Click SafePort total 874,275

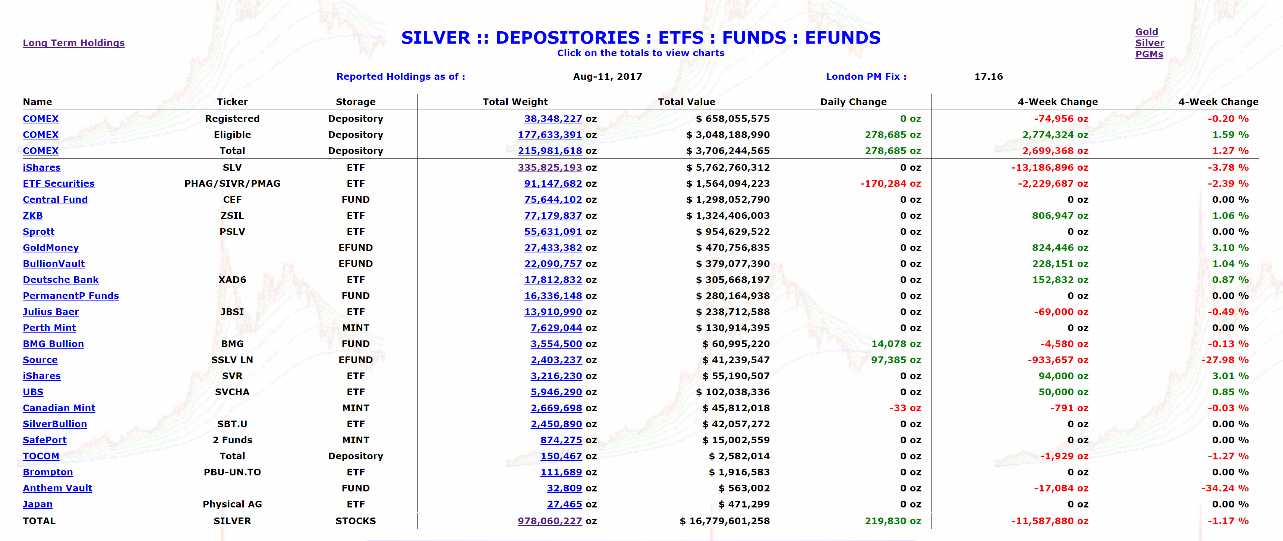[561, 440]
